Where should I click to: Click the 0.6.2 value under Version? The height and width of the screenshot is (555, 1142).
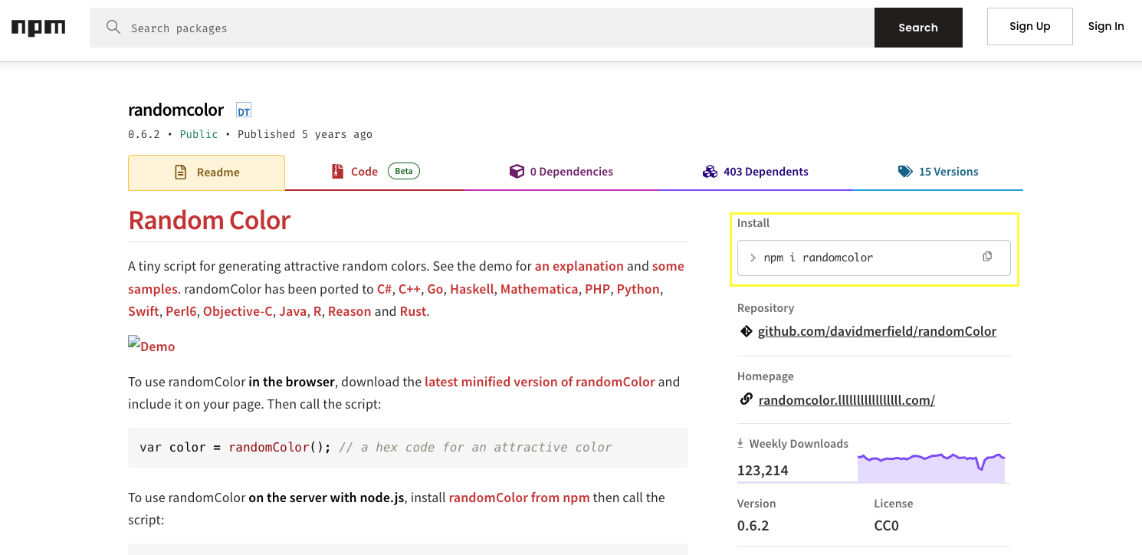pos(753,525)
